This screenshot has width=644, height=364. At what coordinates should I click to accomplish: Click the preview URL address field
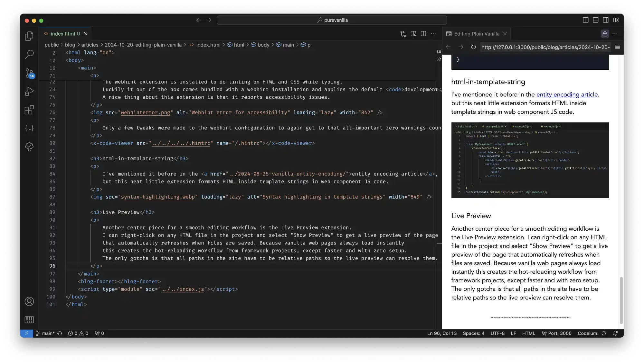click(x=545, y=47)
